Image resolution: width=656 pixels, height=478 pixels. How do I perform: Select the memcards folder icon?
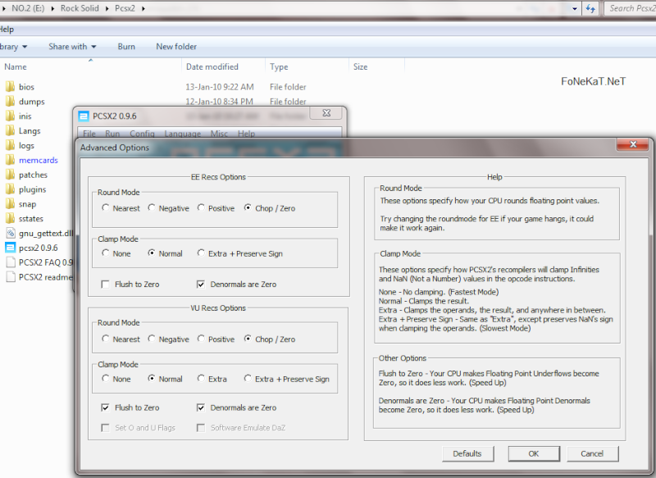(11, 160)
